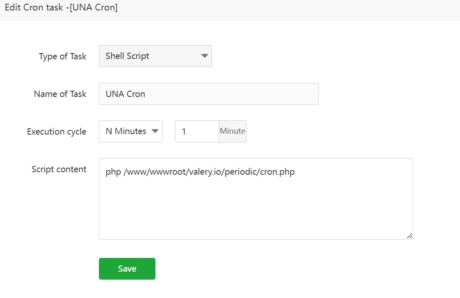Click the minute interval number field

point(197,131)
